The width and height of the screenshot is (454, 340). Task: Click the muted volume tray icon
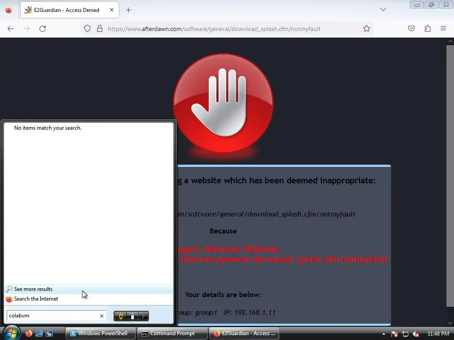416,334
